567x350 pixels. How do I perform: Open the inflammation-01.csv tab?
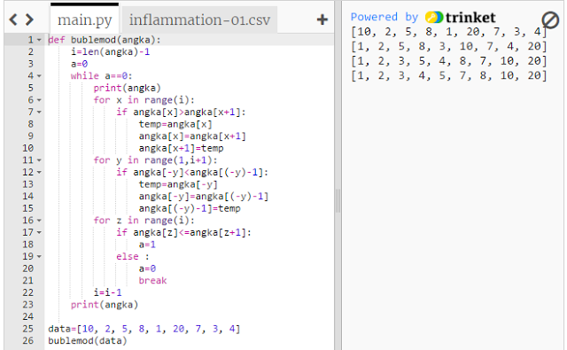point(199,19)
